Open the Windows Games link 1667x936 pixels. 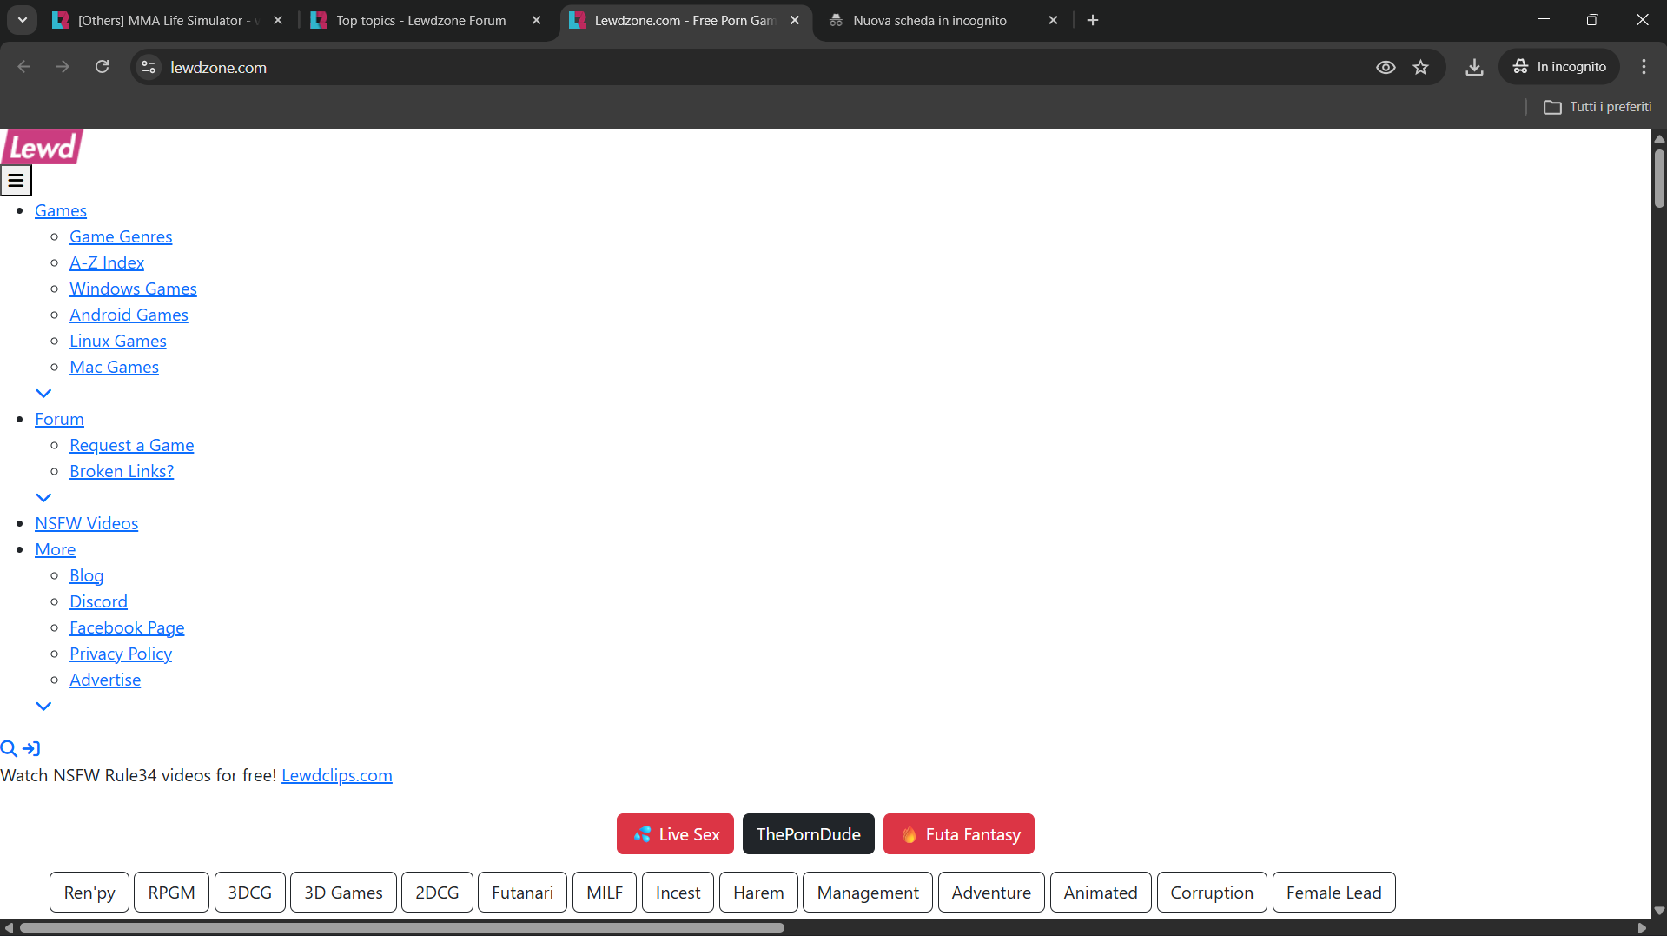pyautogui.click(x=133, y=289)
